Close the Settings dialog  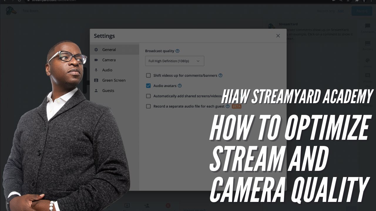point(278,36)
